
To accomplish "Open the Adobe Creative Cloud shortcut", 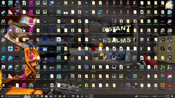I will pyautogui.click(x=170, y=77).
